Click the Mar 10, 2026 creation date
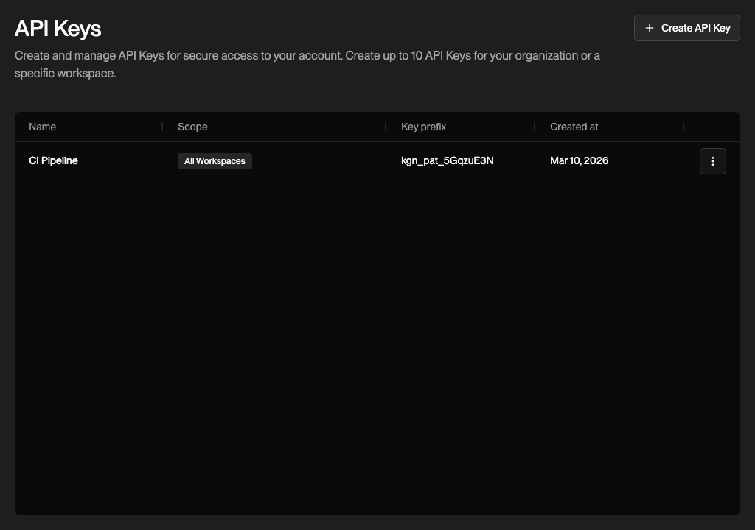The height and width of the screenshot is (530, 755). [579, 160]
